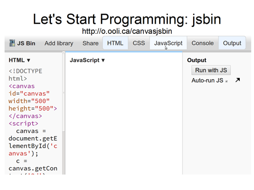Viewport: 254px width, 190px height.
Task: Open the Share menu
Action: point(90,43)
